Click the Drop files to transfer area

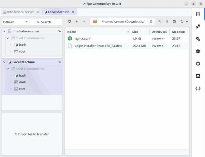pos(32,134)
